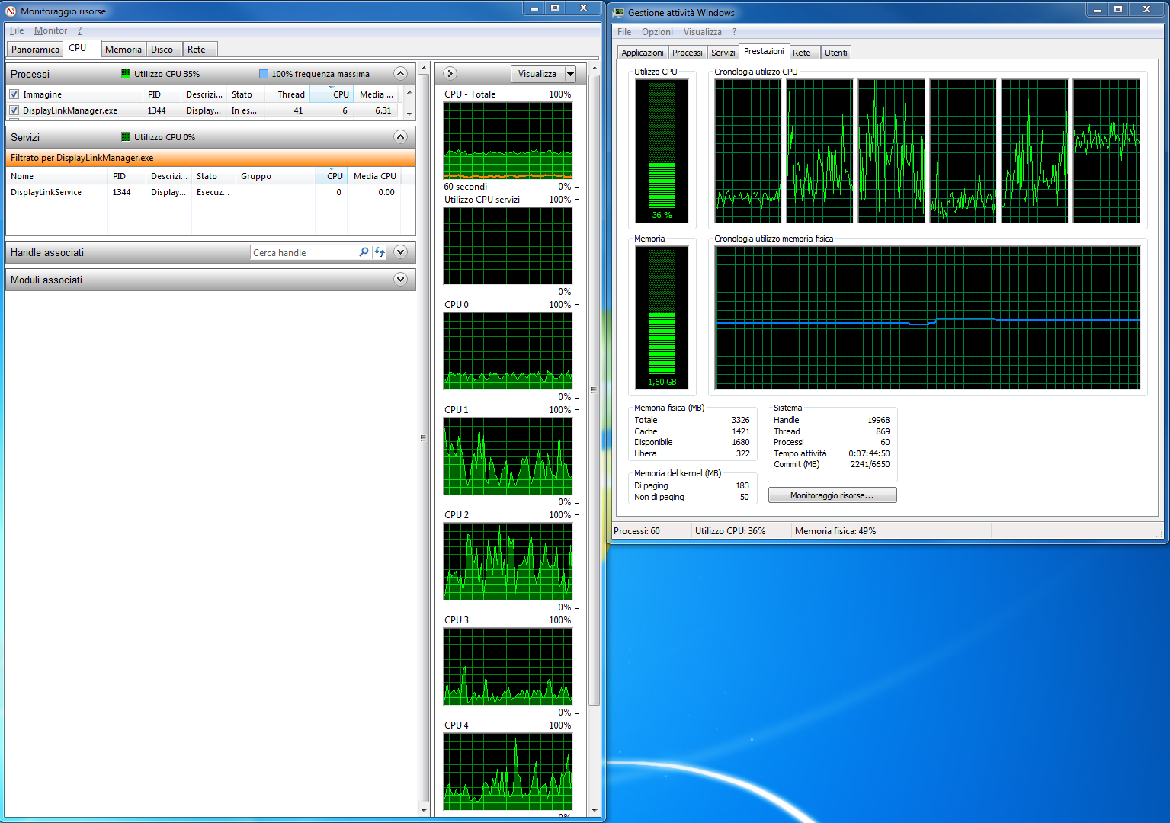The height and width of the screenshot is (823, 1170).
Task: Open the Visualizza dropdown arrow
Action: 570,74
